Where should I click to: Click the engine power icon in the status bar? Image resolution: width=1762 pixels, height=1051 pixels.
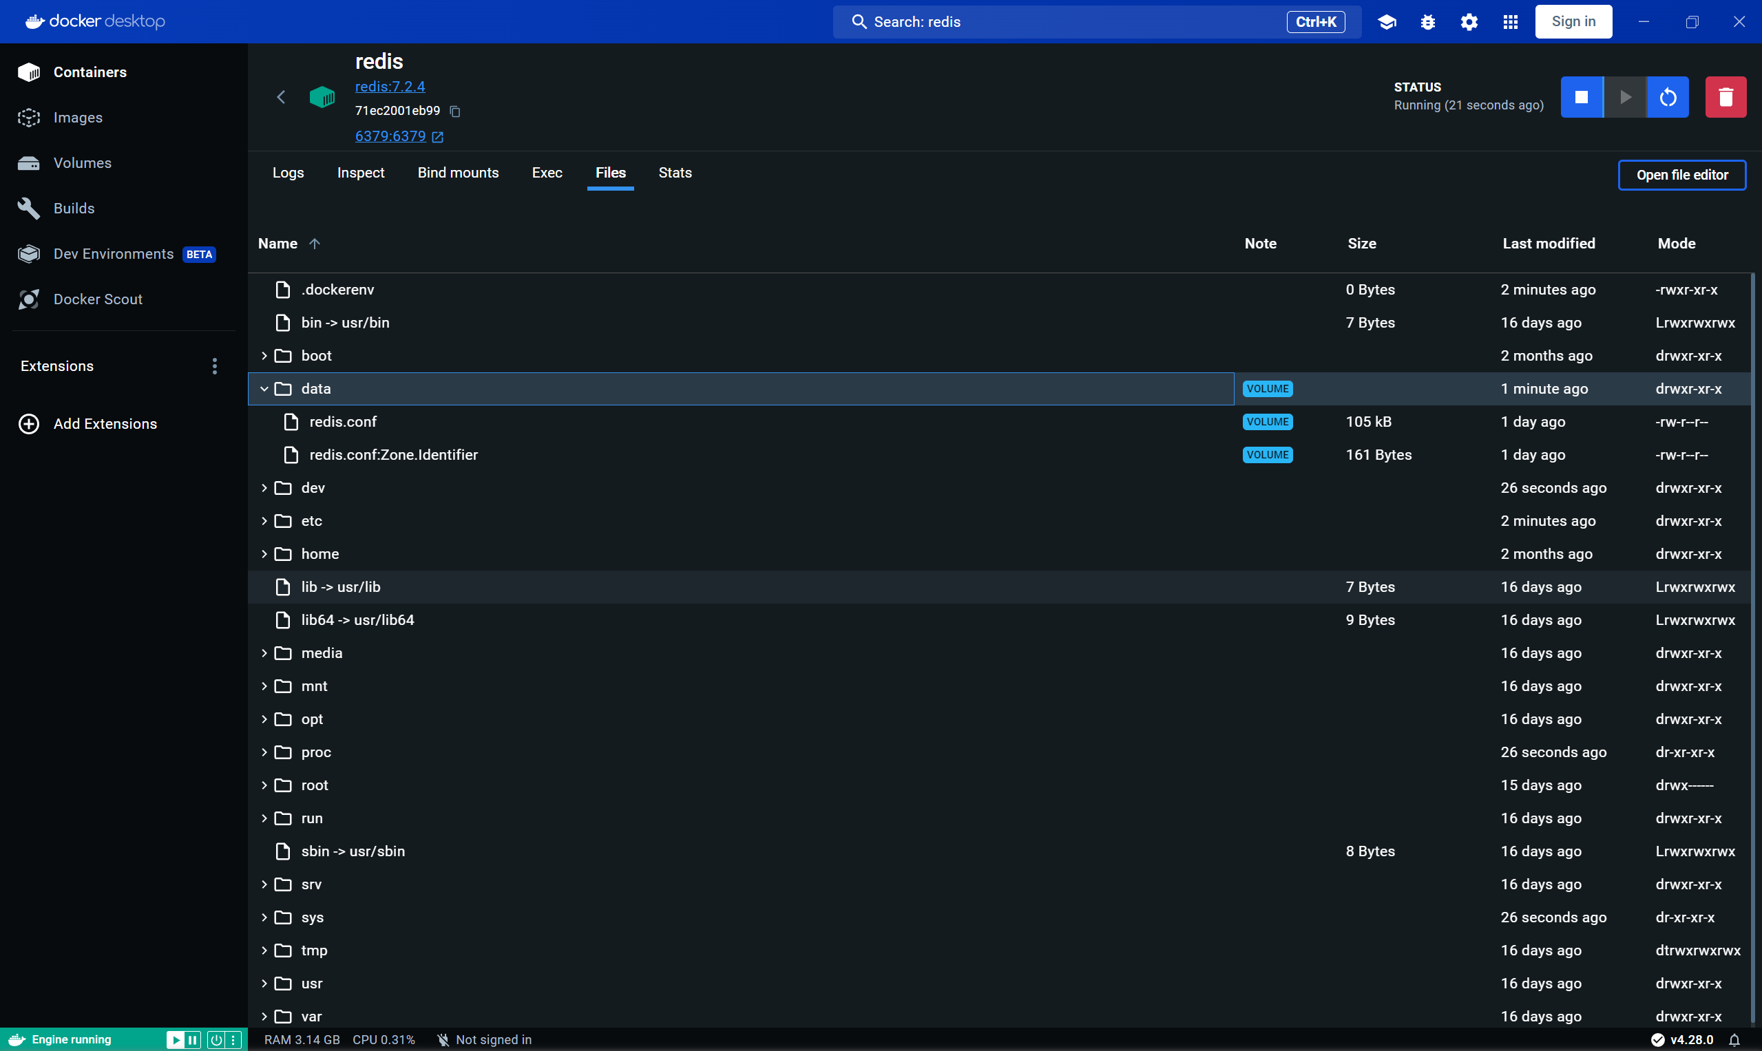point(216,1040)
